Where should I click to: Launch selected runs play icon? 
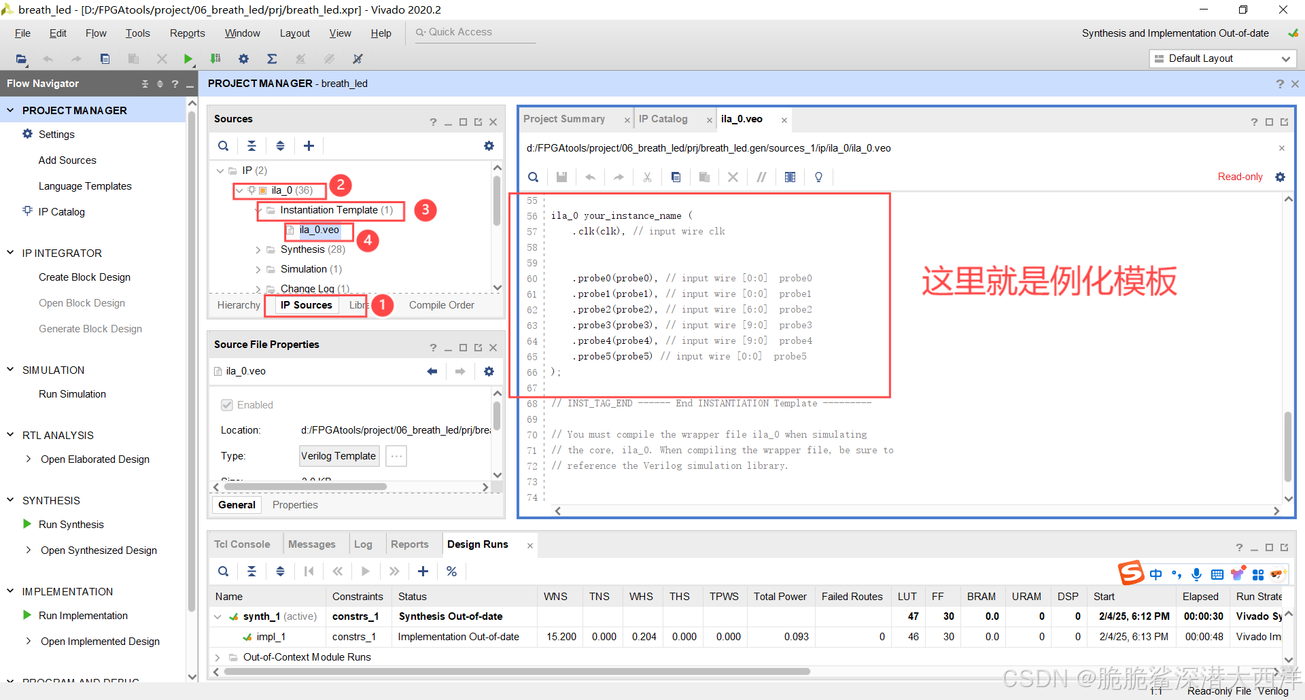pyautogui.click(x=366, y=572)
